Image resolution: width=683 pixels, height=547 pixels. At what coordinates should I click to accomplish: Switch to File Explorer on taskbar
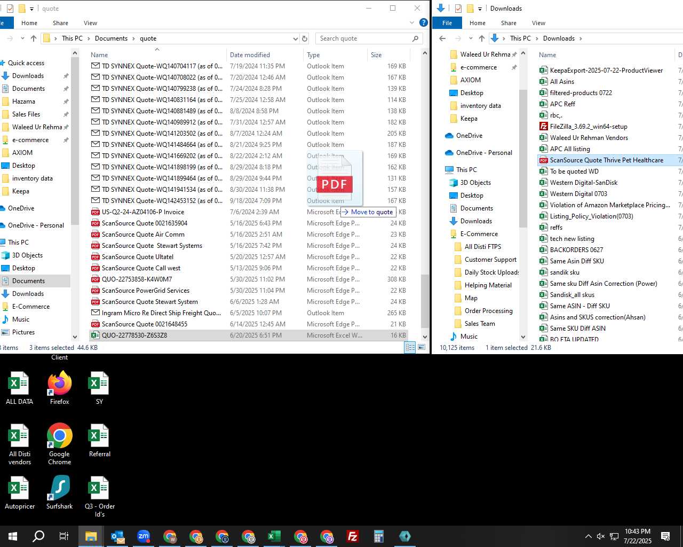pos(91,536)
